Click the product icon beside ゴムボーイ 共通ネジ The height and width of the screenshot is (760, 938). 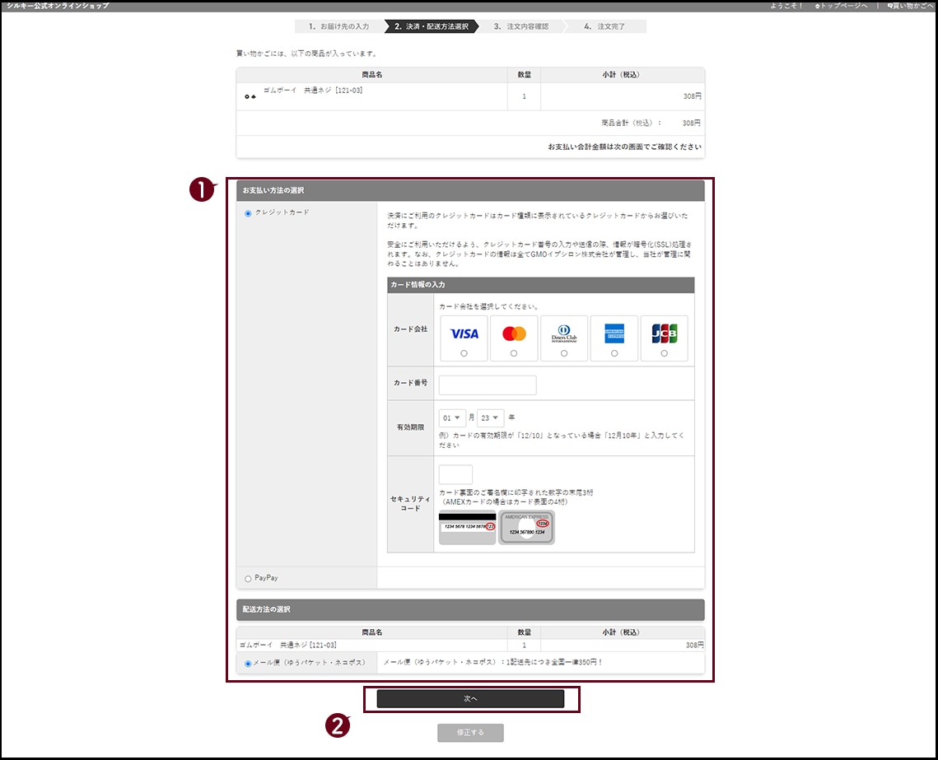(x=250, y=97)
